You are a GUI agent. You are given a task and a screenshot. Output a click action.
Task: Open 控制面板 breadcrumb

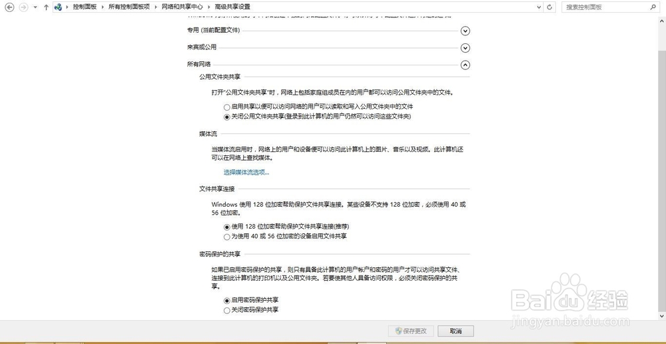[85, 7]
